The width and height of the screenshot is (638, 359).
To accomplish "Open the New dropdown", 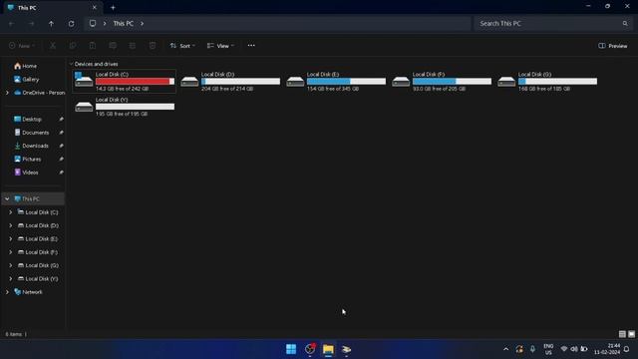I will pyautogui.click(x=22, y=46).
